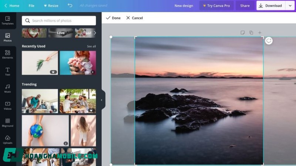Click the seascape rocks image on canvas

pyautogui.click(x=199, y=101)
